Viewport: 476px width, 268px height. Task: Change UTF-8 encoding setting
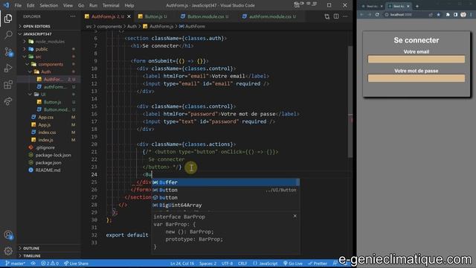pos(227,264)
